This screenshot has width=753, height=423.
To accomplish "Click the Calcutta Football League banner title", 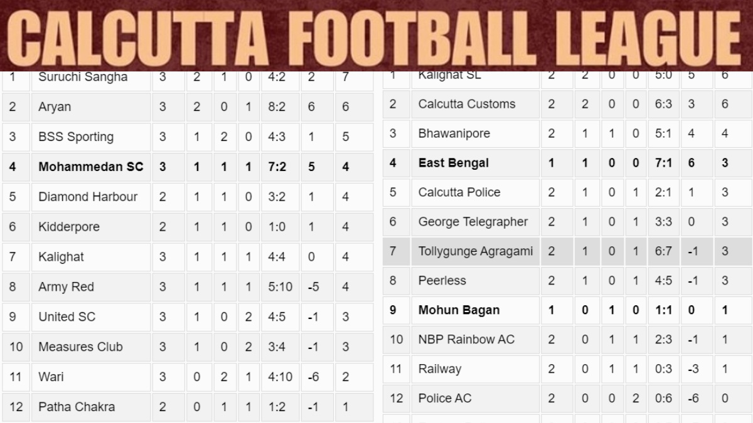I will [x=376, y=35].
